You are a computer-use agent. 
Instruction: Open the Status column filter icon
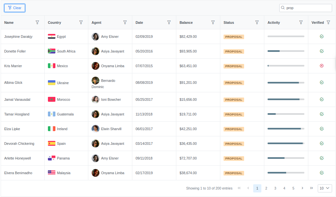257,23
